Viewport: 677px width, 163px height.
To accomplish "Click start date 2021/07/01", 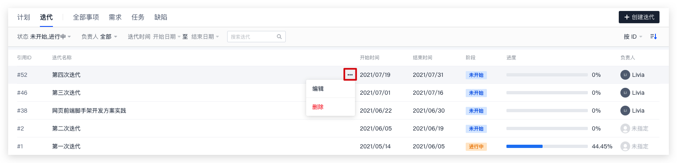I will [375, 93].
